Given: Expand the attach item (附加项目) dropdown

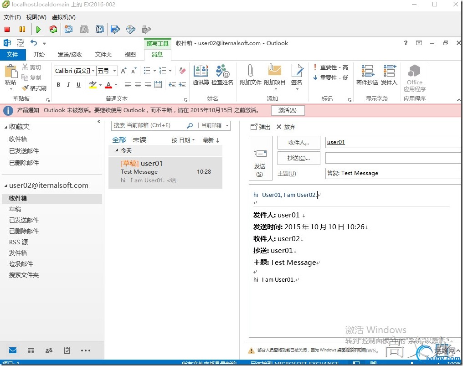Looking at the screenshot, I should [x=276, y=89].
